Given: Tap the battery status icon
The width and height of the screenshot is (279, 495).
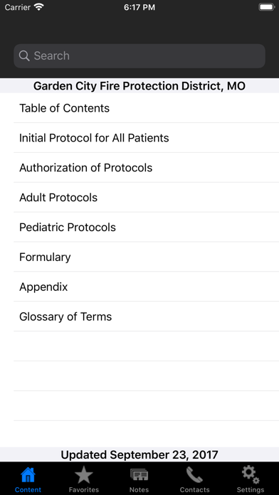Looking at the screenshot, I should point(267,7).
